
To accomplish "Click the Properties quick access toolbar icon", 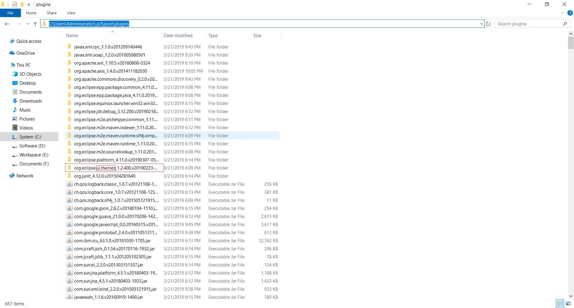I will click(x=15, y=4).
